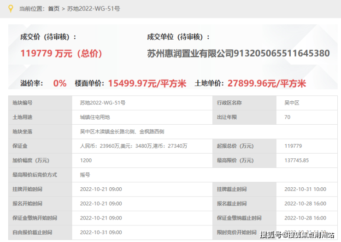Screen dimensions: 341x242
Task: Select the 地块坐落 address text
Action: tap(122, 132)
